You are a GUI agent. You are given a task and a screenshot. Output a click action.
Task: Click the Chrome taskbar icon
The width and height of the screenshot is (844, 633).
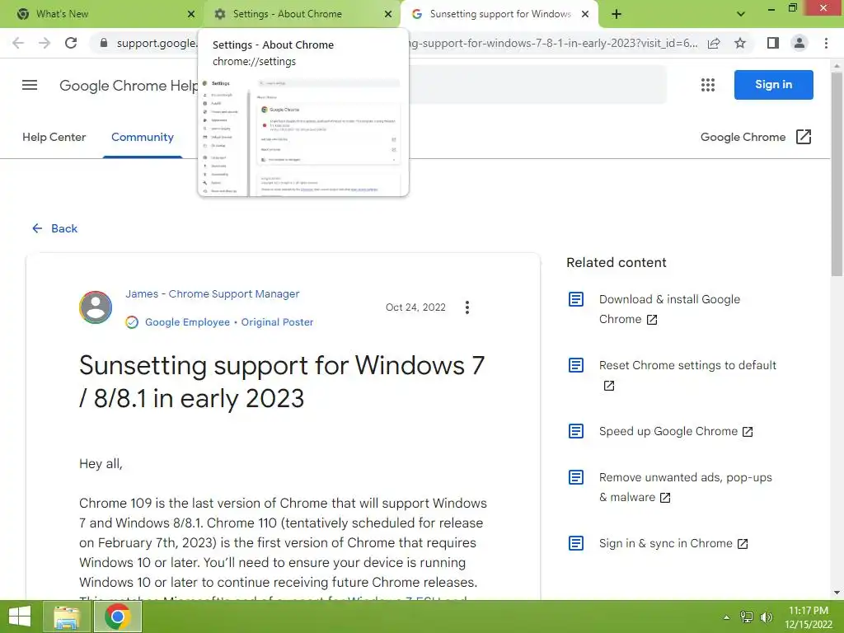pyautogui.click(x=117, y=617)
